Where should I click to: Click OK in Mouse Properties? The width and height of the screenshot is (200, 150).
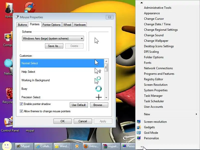(x=62, y=121)
